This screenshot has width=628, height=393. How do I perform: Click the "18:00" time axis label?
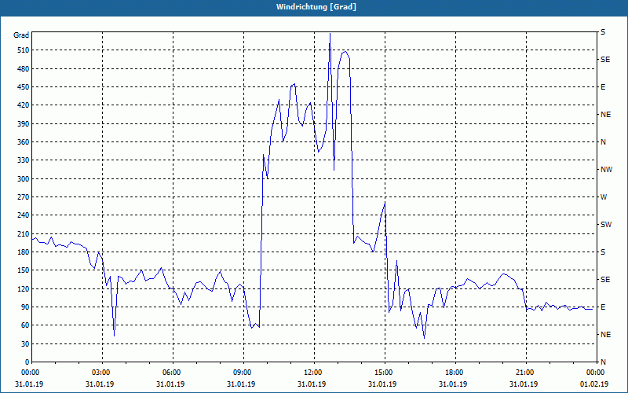click(x=456, y=373)
